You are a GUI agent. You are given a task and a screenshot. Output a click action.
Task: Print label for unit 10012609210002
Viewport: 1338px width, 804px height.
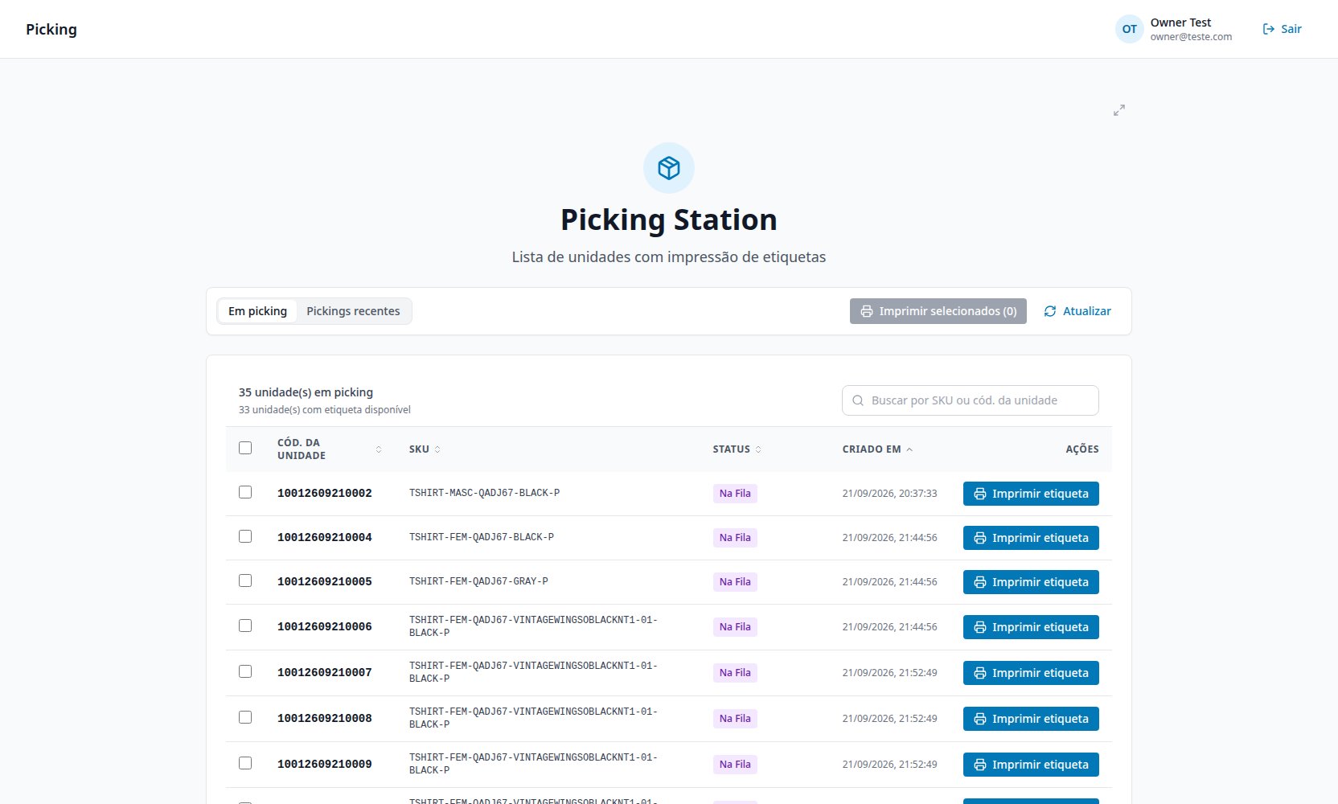(x=1031, y=494)
